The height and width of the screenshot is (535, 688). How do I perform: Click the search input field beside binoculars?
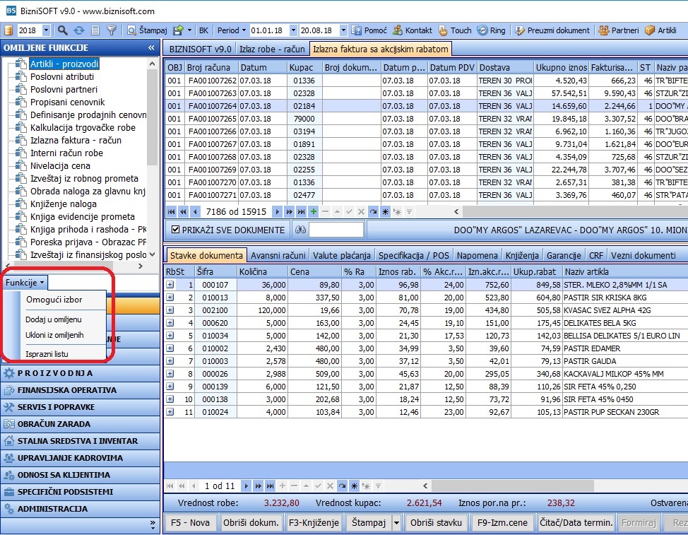click(336, 230)
